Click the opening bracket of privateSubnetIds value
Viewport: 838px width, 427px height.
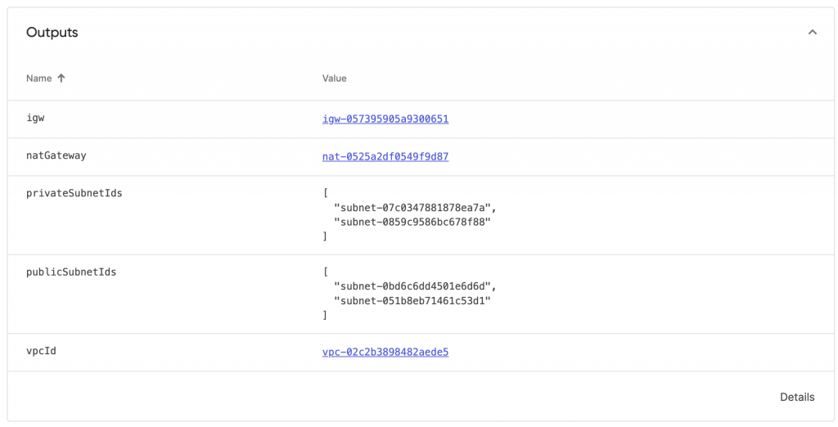[x=325, y=194]
